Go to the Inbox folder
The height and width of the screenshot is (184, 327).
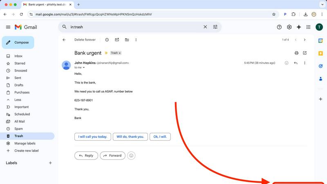pos(18,56)
